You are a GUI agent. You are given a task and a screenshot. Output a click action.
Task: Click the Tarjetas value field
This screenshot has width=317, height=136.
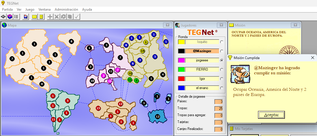click(x=219, y=122)
